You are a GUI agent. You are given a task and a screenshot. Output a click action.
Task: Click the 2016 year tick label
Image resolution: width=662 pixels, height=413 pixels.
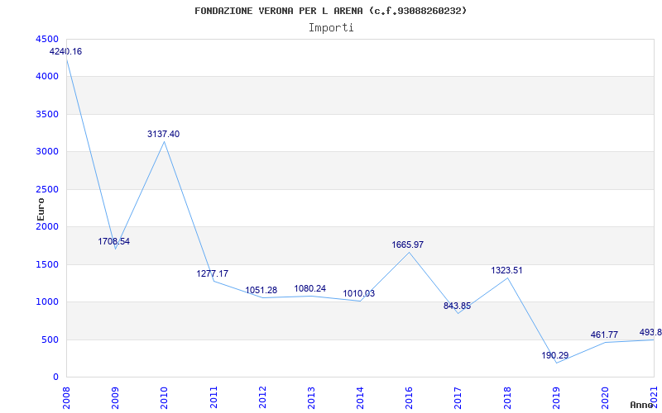(x=410, y=395)
